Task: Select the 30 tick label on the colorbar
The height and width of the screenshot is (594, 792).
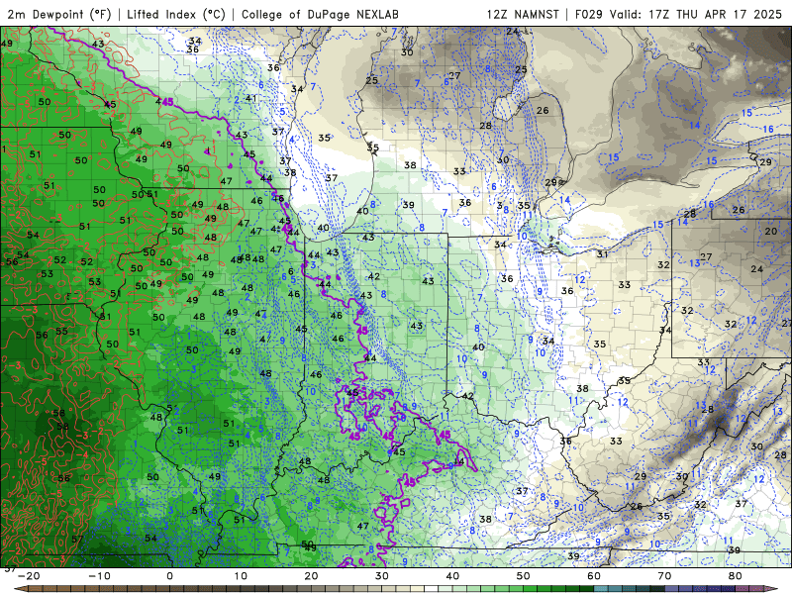Action: pos(382,576)
